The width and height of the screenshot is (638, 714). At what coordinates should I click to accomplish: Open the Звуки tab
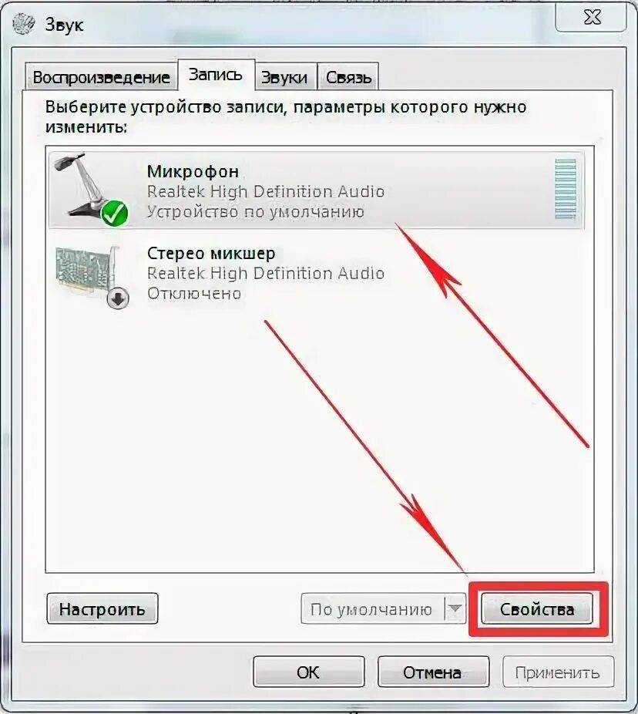pos(284,77)
